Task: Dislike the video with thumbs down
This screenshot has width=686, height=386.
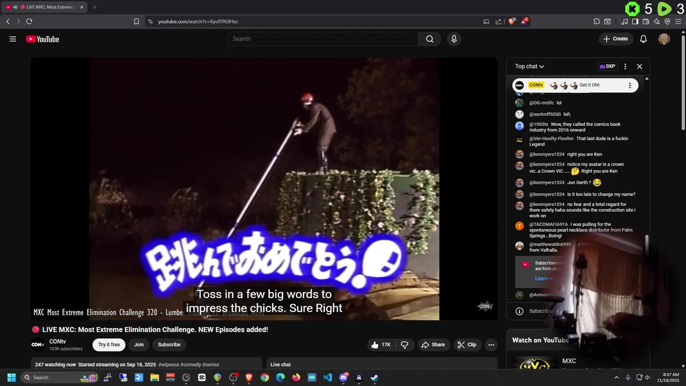Action: point(405,345)
